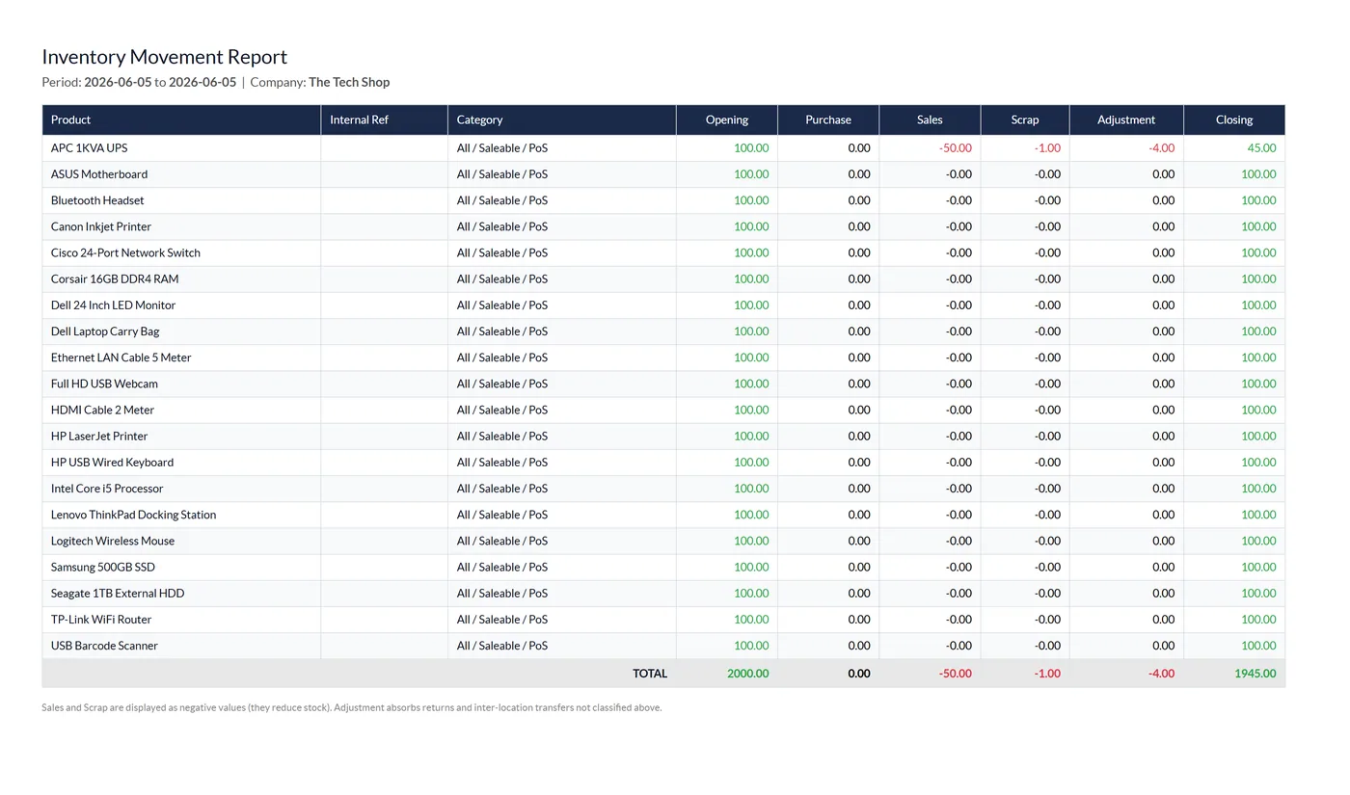Click total scrap value -1.00
Image resolution: width=1350 pixels, height=795 pixels.
[1047, 674]
